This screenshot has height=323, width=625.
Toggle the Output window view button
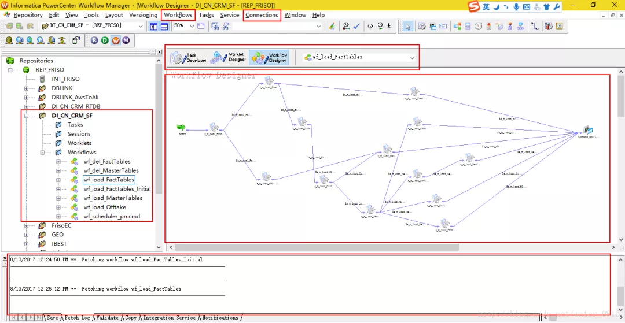coord(164,26)
